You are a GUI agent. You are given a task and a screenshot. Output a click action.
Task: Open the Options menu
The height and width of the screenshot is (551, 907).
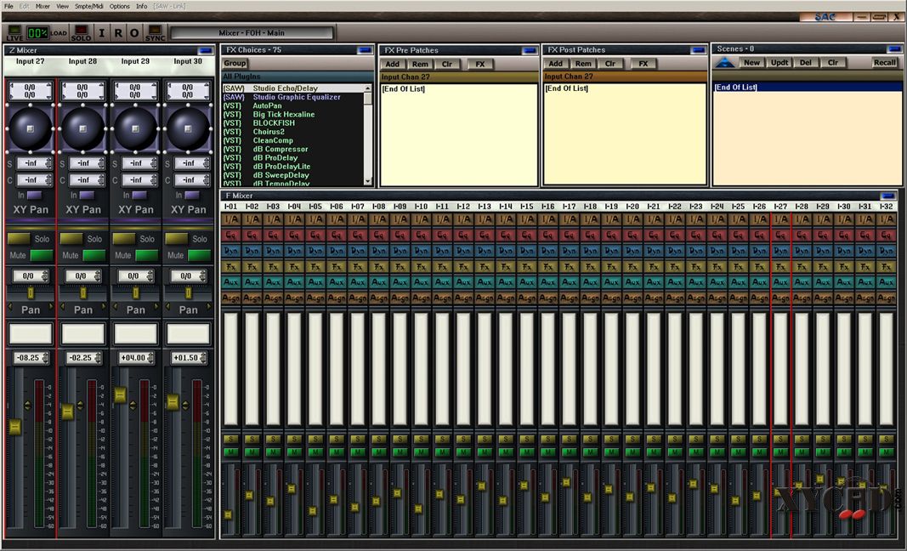[120, 6]
